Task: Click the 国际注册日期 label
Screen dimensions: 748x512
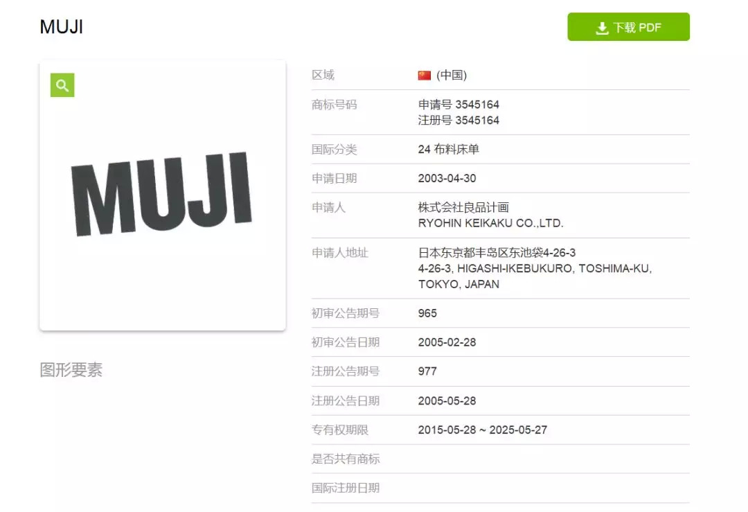Action: pos(346,488)
